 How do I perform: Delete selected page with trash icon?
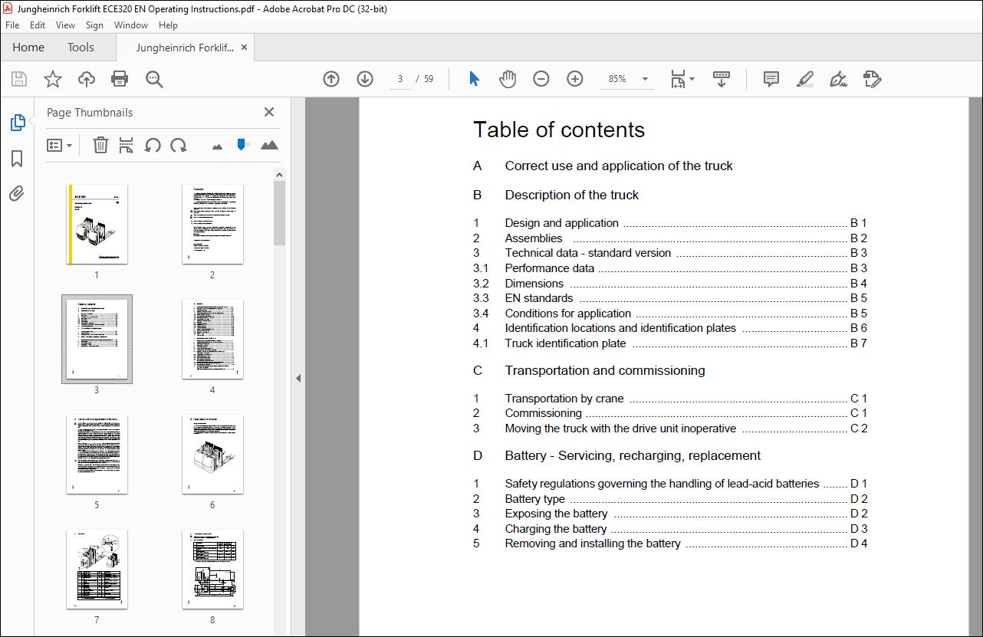click(100, 145)
